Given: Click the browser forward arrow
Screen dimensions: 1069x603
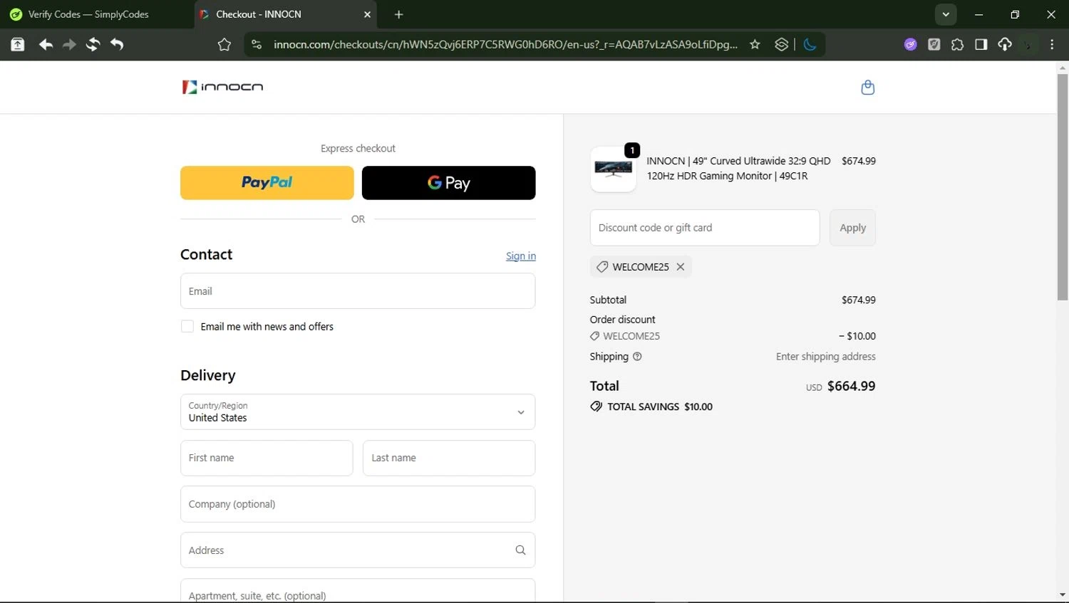Looking at the screenshot, I should tap(69, 44).
